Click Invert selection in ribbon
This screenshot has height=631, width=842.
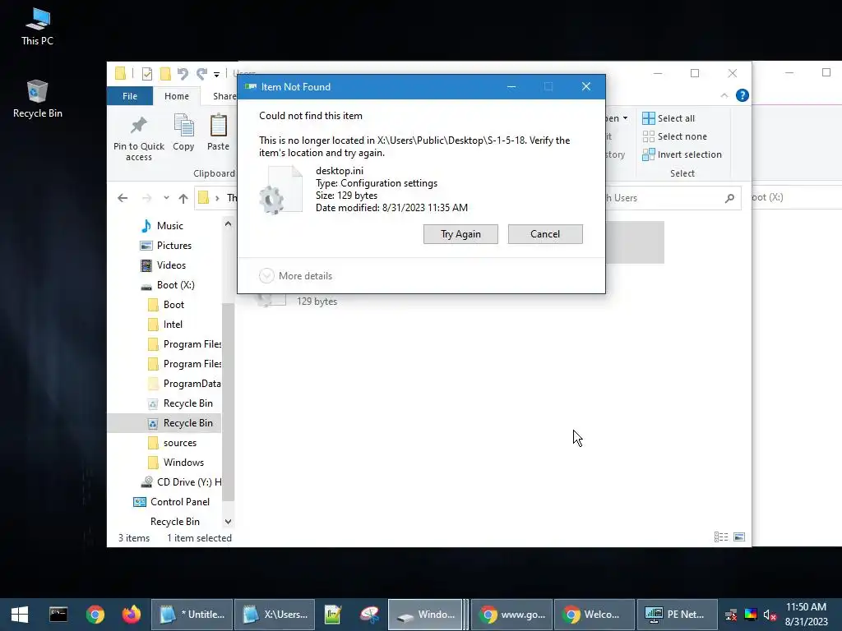click(682, 154)
